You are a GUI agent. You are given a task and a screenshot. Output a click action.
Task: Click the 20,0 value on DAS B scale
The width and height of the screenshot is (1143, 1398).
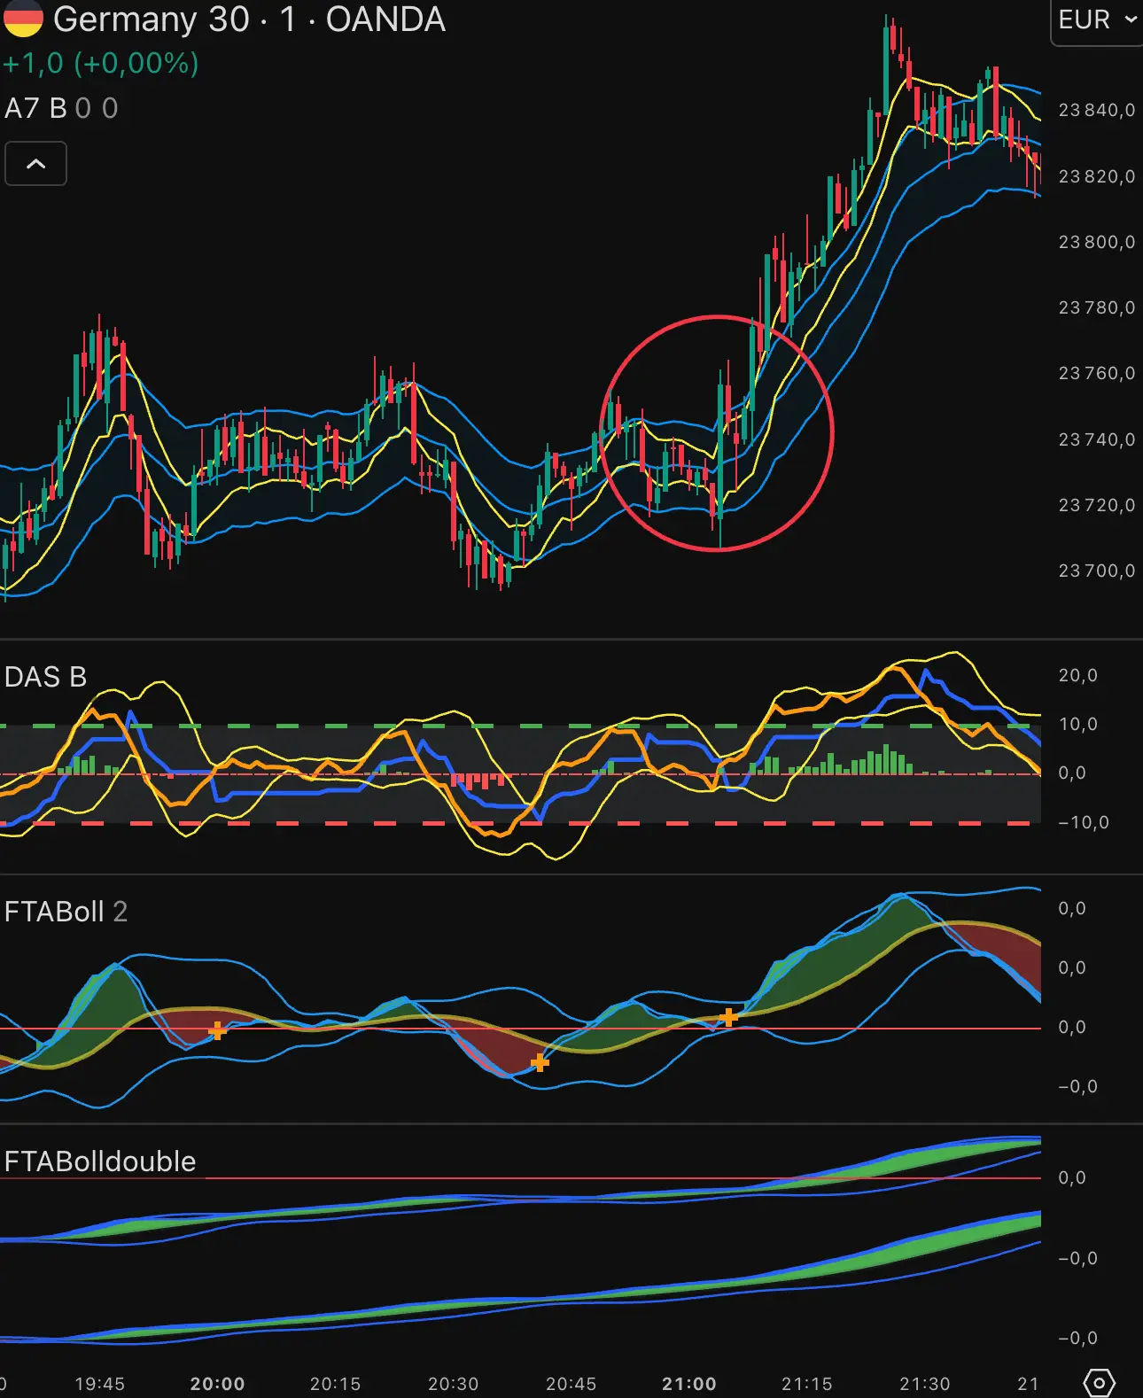pyautogui.click(x=1077, y=675)
